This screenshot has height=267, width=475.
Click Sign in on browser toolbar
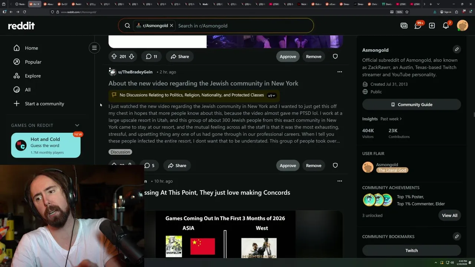point(446,12)
